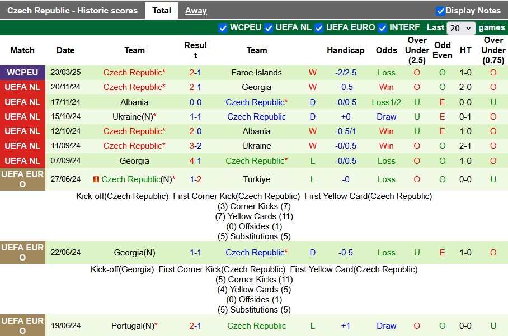The width and height of the screenshot is (508, 336).
Task: Open the Turkiye team link
Action: coord(256,179)
